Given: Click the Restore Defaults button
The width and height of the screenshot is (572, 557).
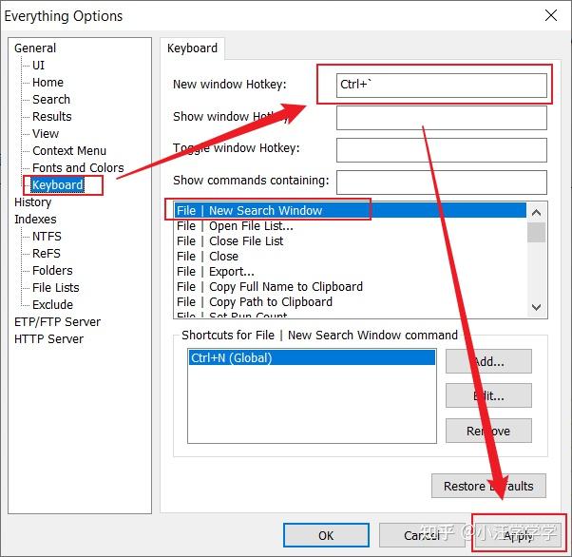Looking at the screenshot, I should click(488, 486).
